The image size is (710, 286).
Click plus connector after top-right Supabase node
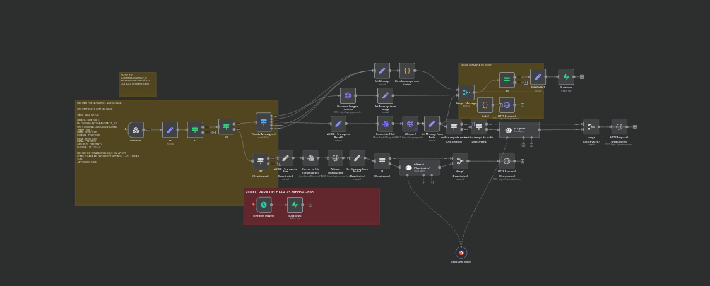581,77
